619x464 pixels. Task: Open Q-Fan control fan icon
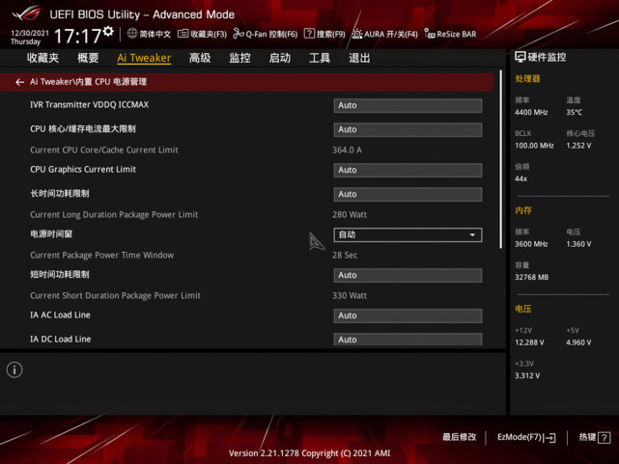(239, 34)
